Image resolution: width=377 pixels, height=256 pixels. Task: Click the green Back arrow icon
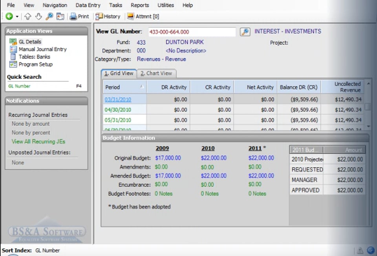9,16
